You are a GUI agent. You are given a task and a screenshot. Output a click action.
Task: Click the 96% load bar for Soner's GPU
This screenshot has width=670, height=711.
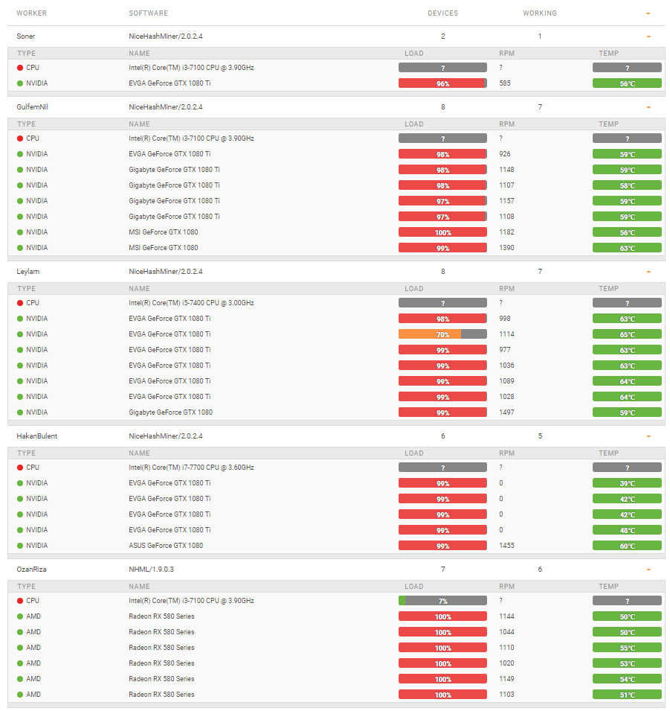tap(442, 83)
